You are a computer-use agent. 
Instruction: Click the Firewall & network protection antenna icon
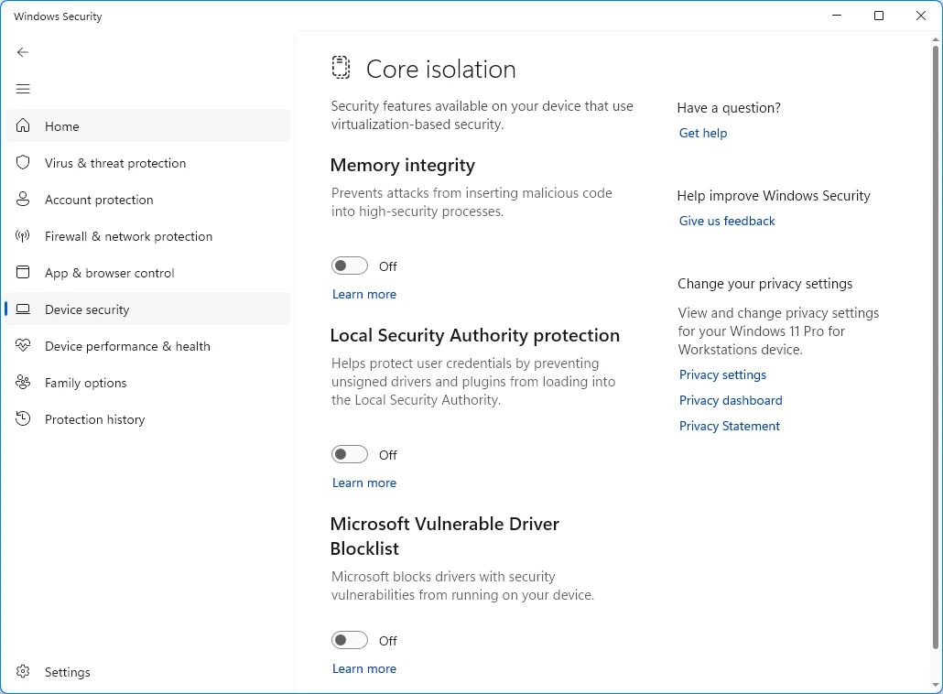(23, 235)
